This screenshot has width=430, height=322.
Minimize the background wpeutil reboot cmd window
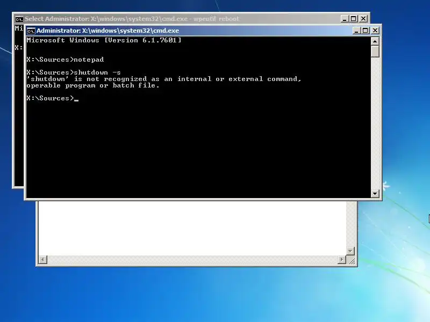pos(345,19)
